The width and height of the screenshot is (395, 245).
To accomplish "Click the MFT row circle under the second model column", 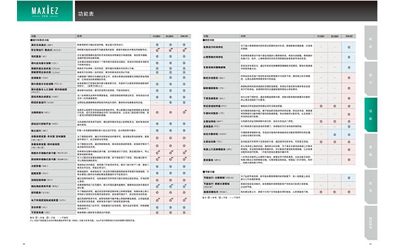I will tap(335, 122).
